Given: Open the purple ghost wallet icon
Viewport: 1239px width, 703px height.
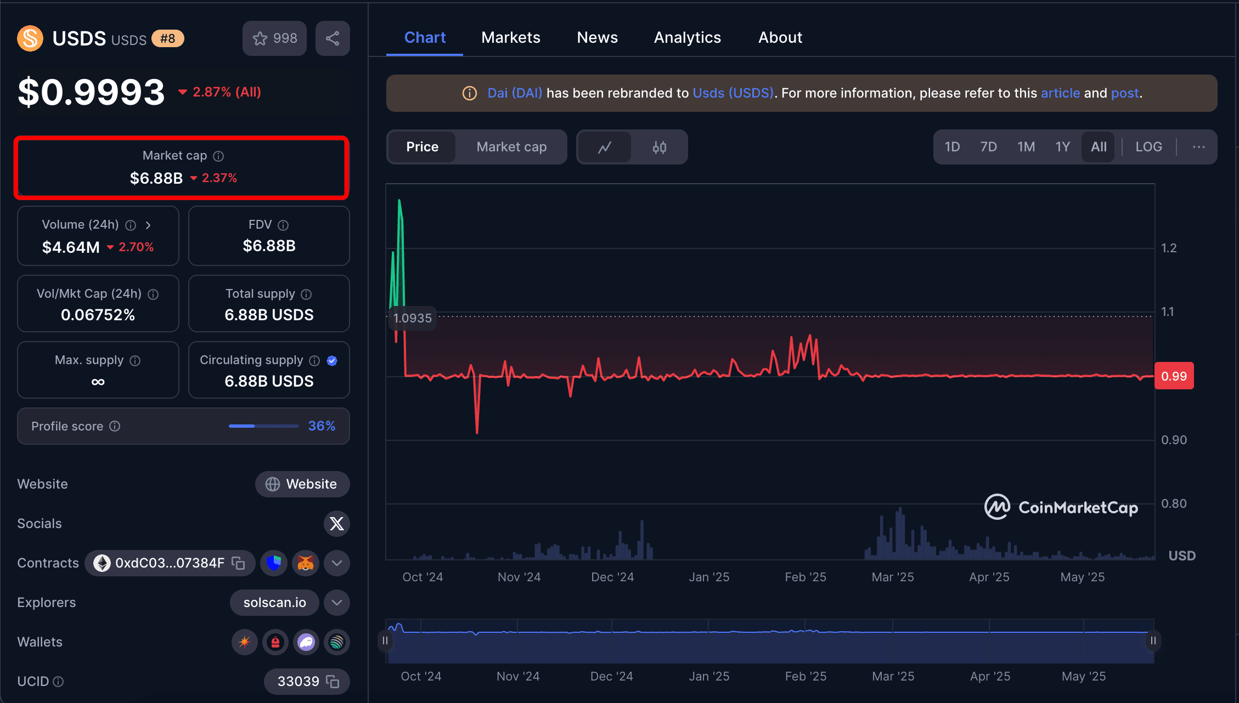Looking at the screenshot, I should click(x=306, y=642).
